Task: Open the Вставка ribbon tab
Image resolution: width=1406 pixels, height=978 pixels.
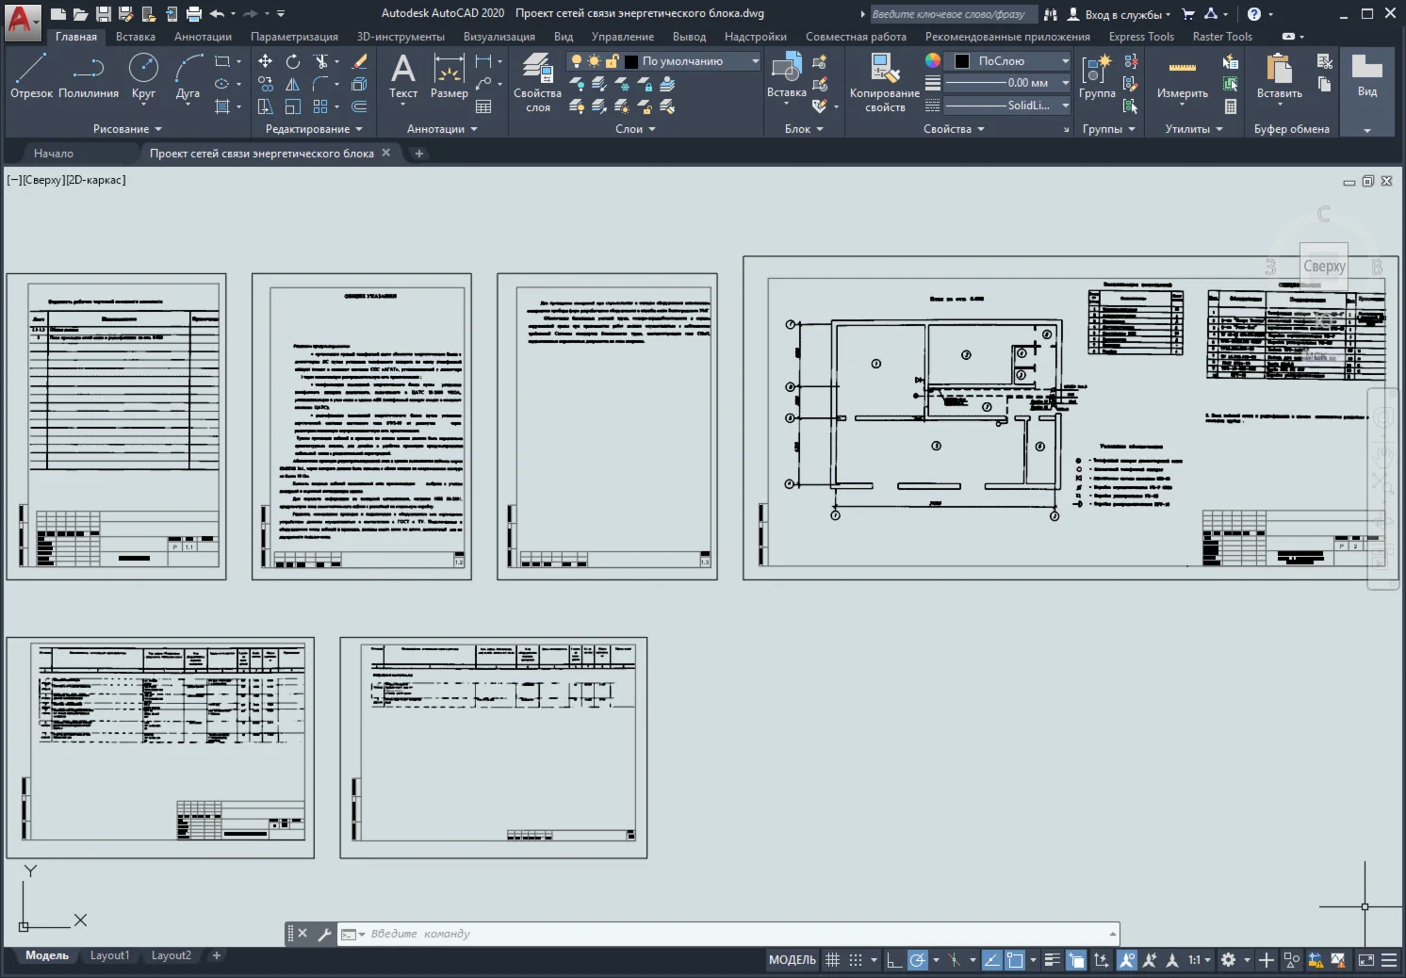Action: [136, 37]
